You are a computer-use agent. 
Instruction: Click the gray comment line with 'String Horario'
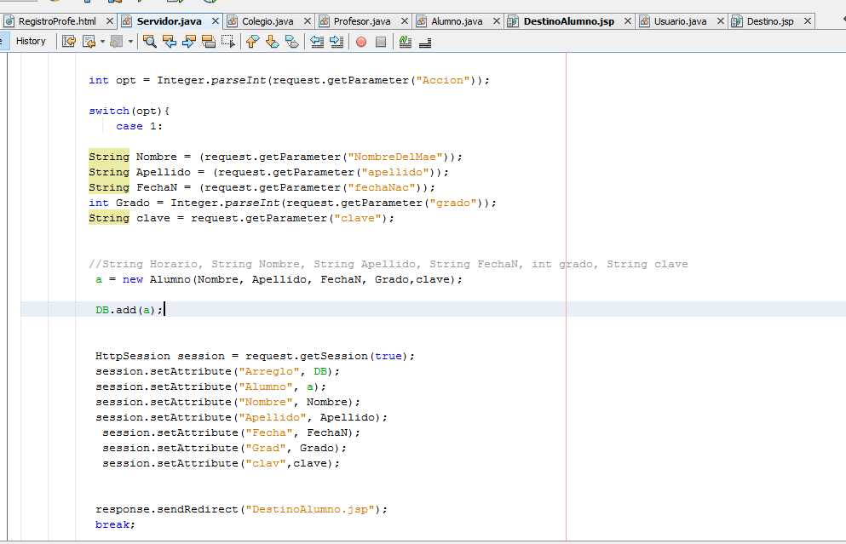pos(388,264)
